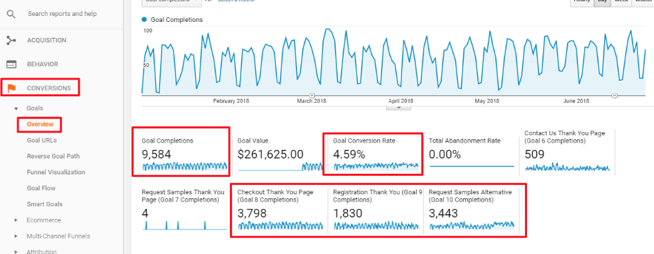Focus the Search reports and help field
Image resolution: width=654 pixels, height=254 pixels.
62,14
